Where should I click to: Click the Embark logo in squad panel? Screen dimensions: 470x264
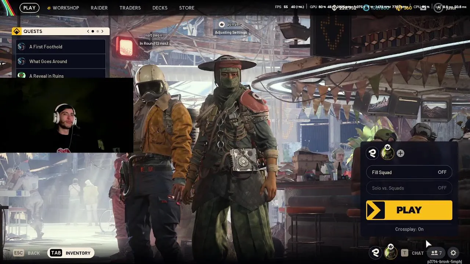tap(372, 153)
